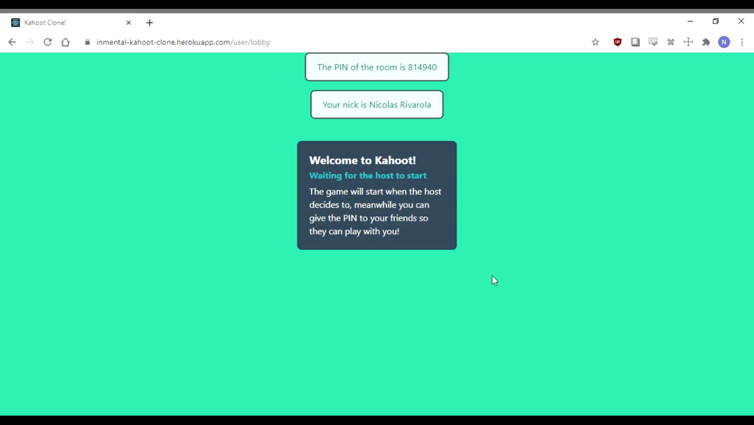Click the nick Nicolas Rivarola box
The height and width of the screenshot is (425, 754).
click(x=377, y=105)
